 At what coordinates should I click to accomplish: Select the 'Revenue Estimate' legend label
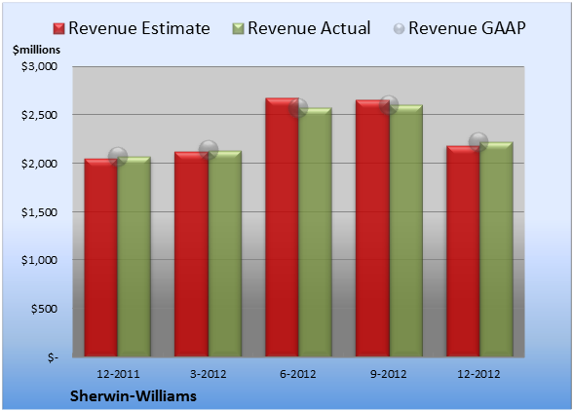pyautogui.click(x=139, y=28)
